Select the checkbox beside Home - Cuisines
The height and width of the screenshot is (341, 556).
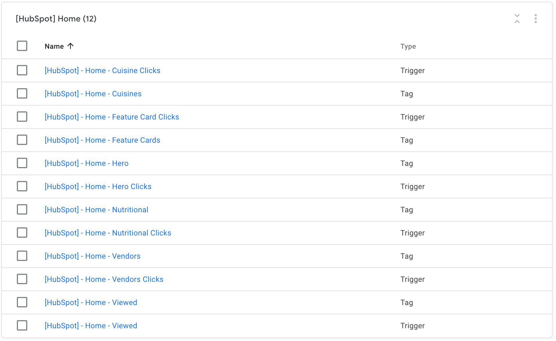pos(22,94)
